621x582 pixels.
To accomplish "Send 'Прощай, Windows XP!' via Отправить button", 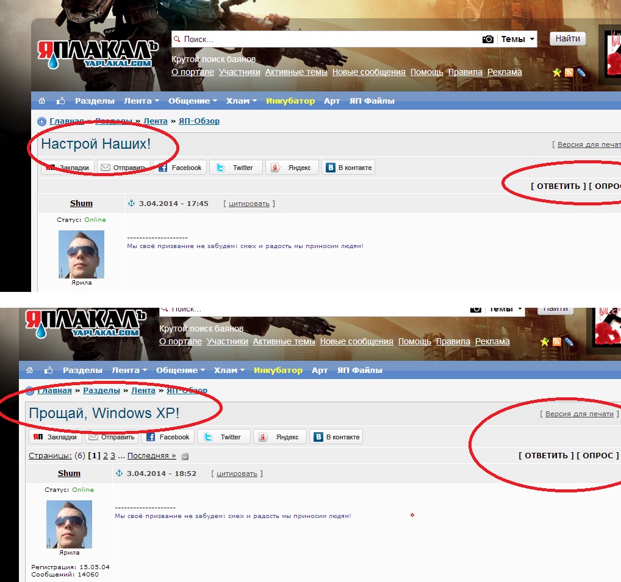I will point(112,437).
